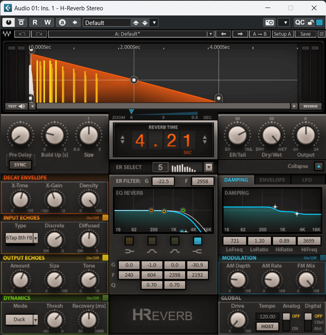Toggle Input Echoes On/Off switch
Viewport: 326px width, 335px height.
(105, 218)
